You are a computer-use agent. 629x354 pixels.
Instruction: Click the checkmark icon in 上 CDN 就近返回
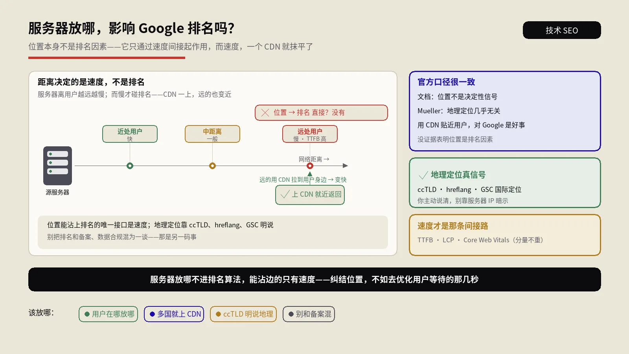(285, 194)
